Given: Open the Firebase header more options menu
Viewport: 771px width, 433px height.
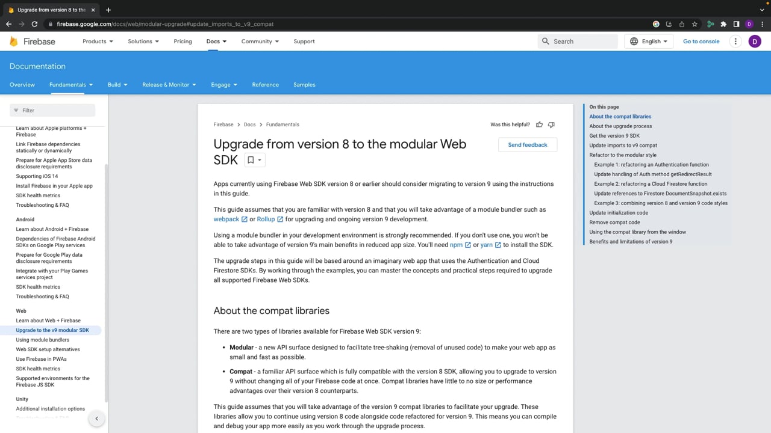Looking at the screenshot, I should [735, 41].
